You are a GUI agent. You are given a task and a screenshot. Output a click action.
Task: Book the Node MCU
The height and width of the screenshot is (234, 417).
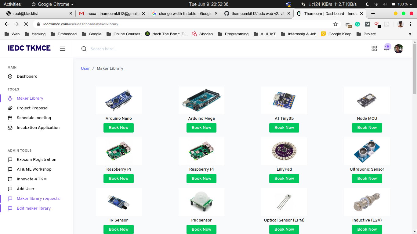(x=367, y=128)
